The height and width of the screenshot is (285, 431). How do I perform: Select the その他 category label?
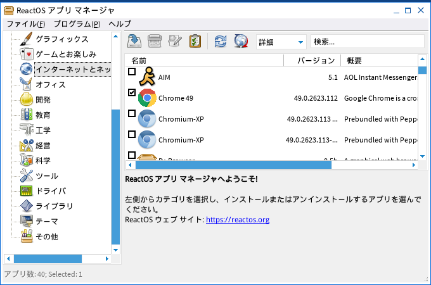[47, 236]
